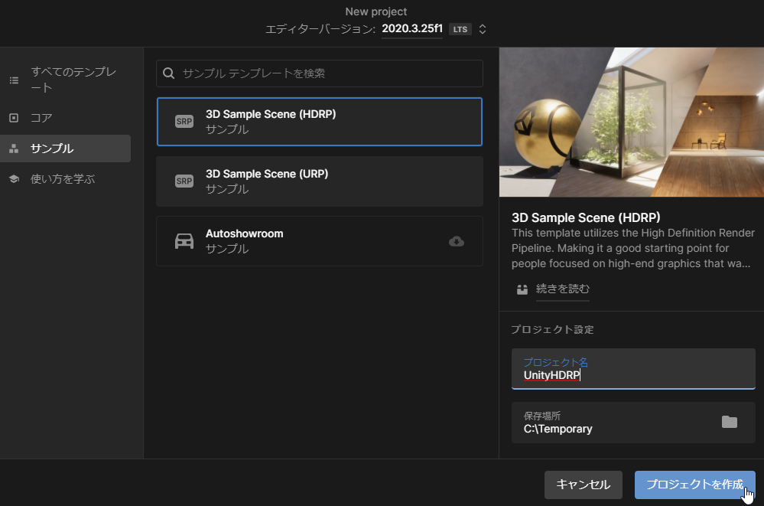Image resolution: width=764 pixels, height=506 pixels.
Task: Click the プロジェクトを作成 button
Action: coord(695,485)
